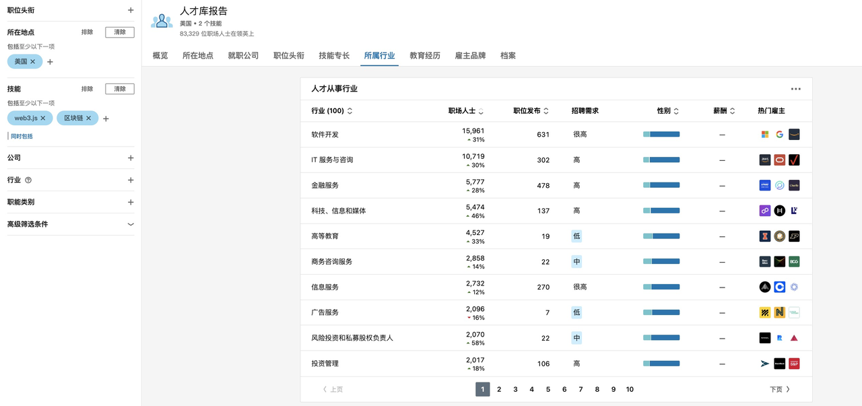Open the 职位头衔 tab
Viewport: 862px width, 406px height.
pos(289,55)
